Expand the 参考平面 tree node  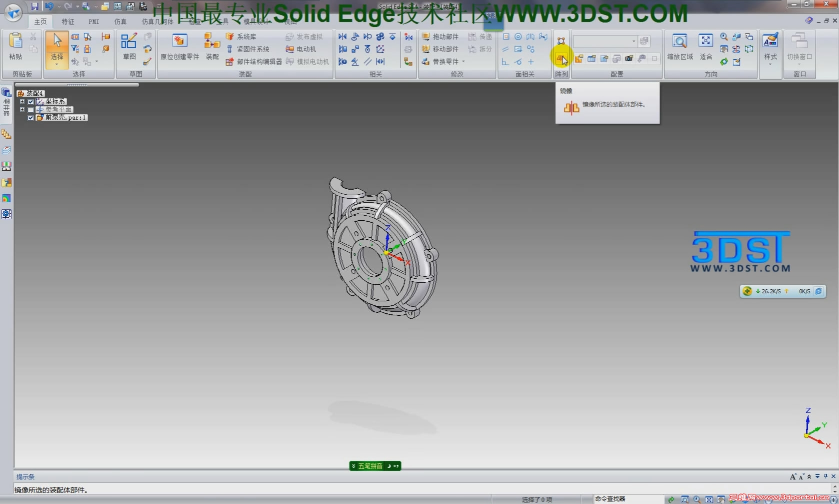[22, 109]
